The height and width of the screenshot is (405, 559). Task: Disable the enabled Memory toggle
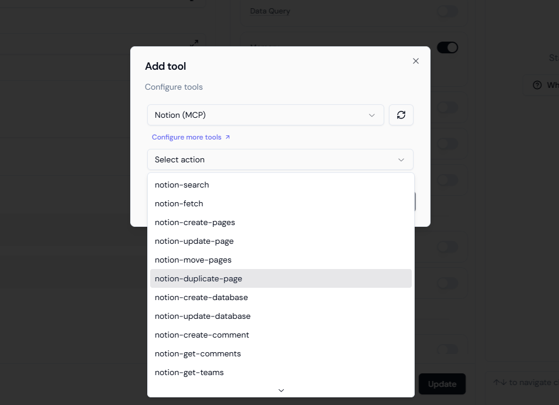447,47
